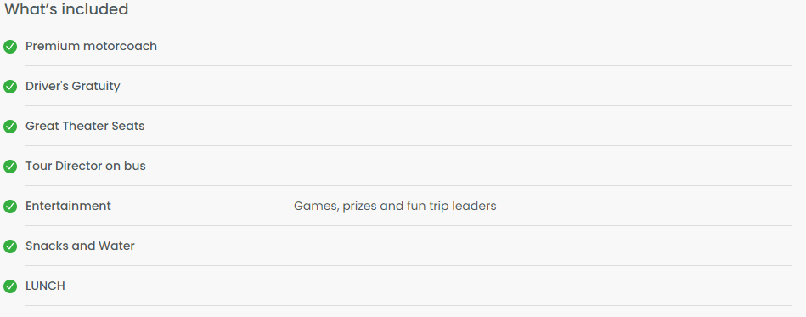Select the LUNCH item label

[45, 286]
